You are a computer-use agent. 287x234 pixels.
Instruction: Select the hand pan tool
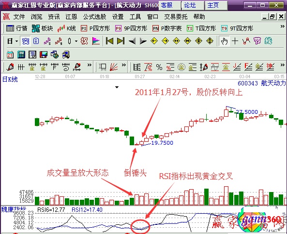(224, 41)
